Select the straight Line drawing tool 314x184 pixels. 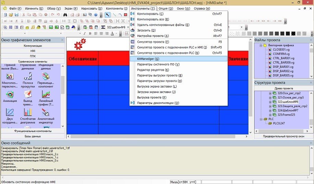pos(114,15)
